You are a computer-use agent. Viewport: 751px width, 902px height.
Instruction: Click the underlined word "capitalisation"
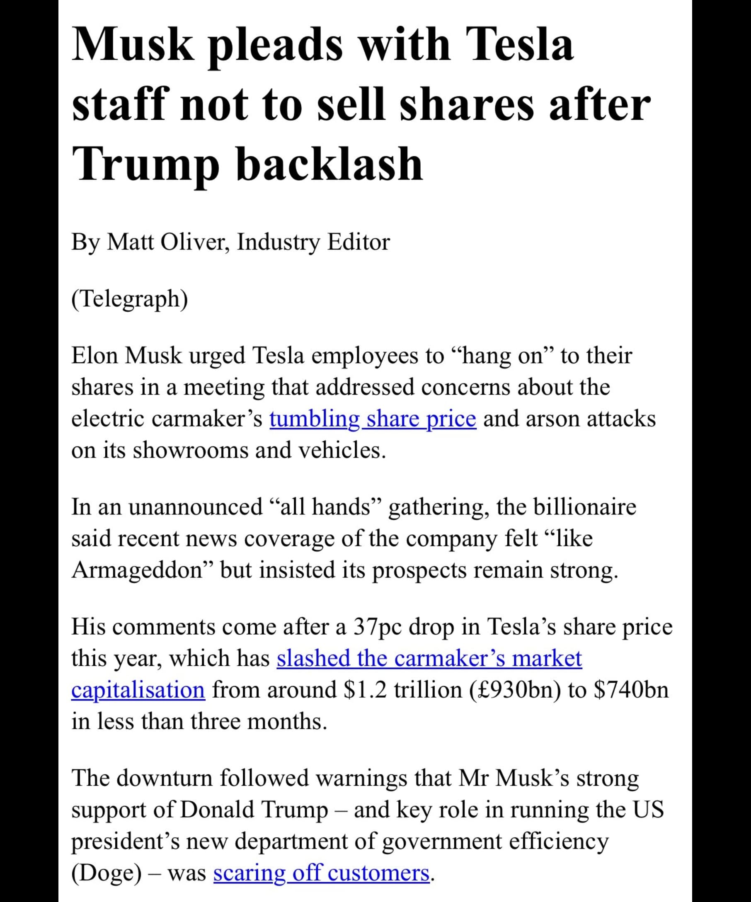pos(138,690)
